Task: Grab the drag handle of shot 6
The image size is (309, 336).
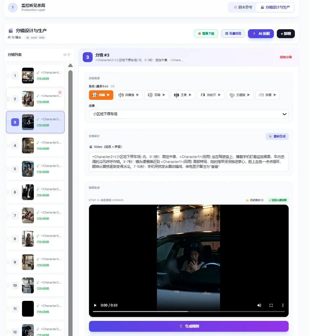Action: coord(8,192)
